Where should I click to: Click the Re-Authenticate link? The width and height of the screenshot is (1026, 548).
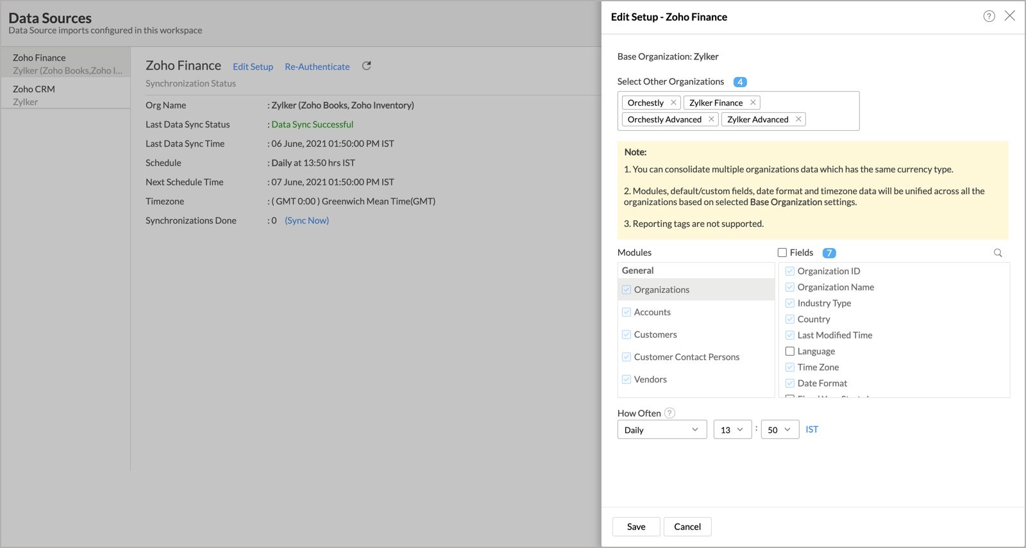click(317, 67)
